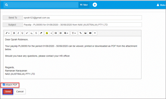
Task: Click the 'Ramanan Narayanan' signature line
Action: pos(16,71)
